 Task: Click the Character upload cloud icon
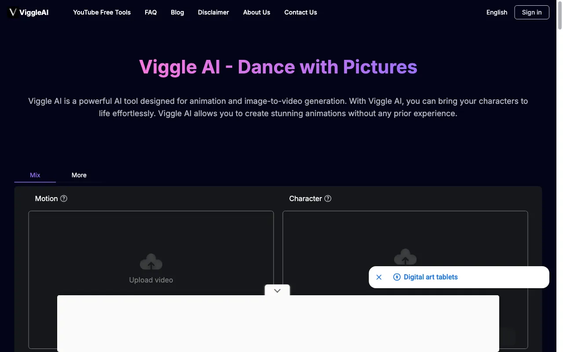point(405,257)
